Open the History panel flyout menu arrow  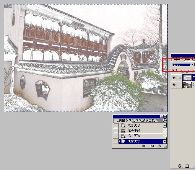165,120
